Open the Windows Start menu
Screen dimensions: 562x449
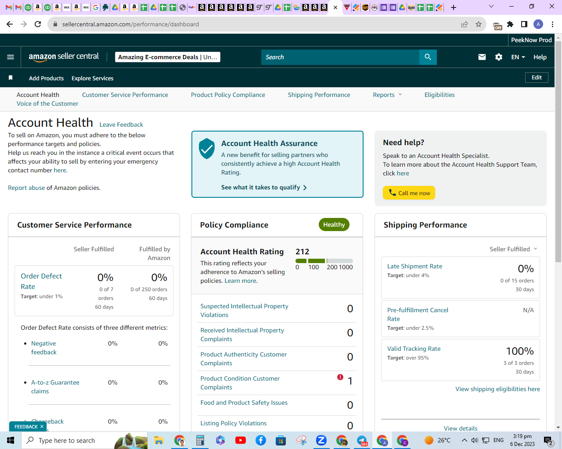(11, 440)
